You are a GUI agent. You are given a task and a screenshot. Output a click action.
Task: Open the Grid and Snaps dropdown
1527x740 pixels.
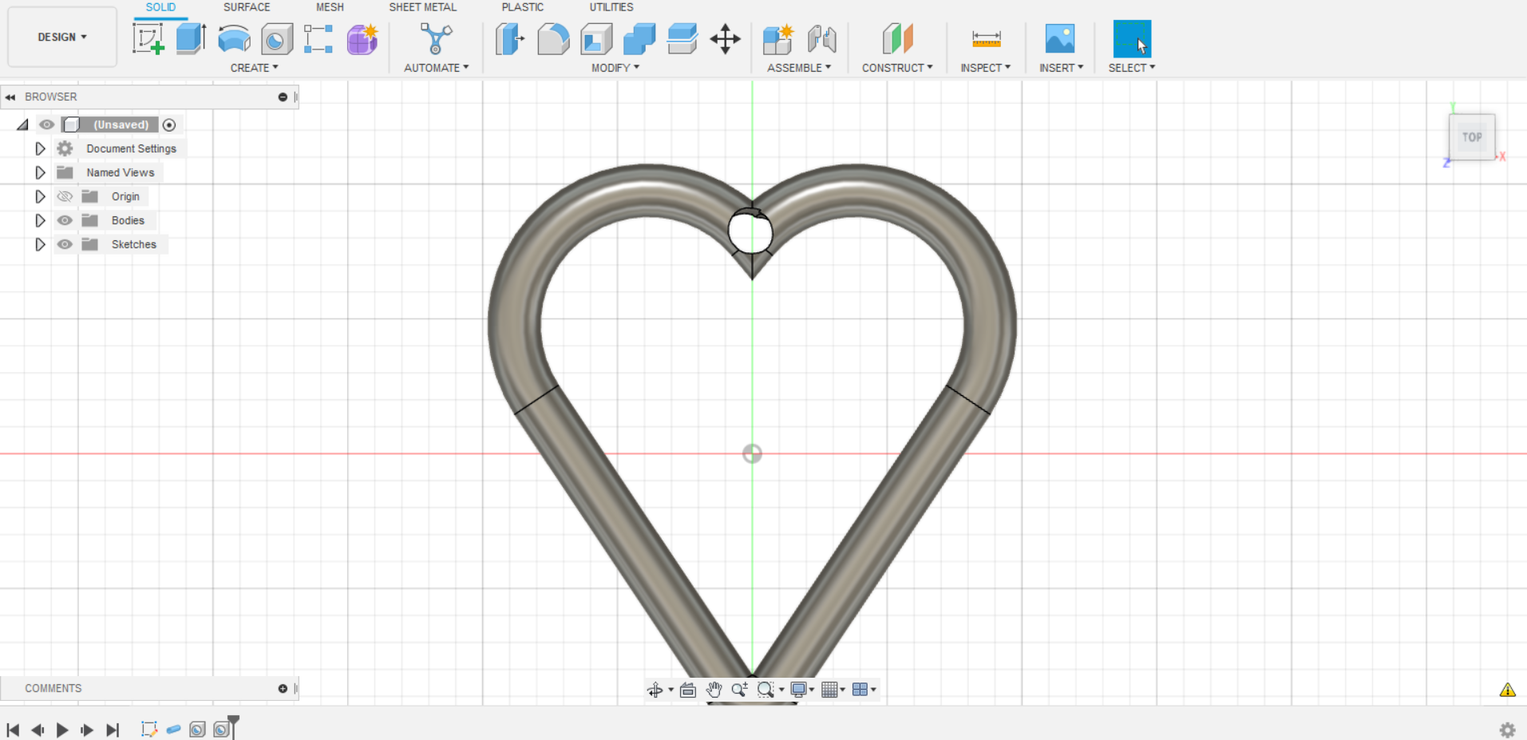pyautogui.click(x=833, y=689)
